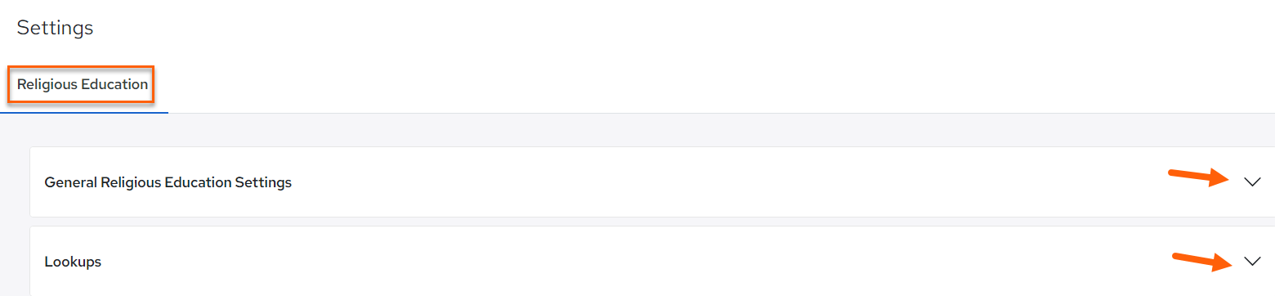Expand the Lookups section chevron
The image size is (1275, 296).
click(1252, 262)
